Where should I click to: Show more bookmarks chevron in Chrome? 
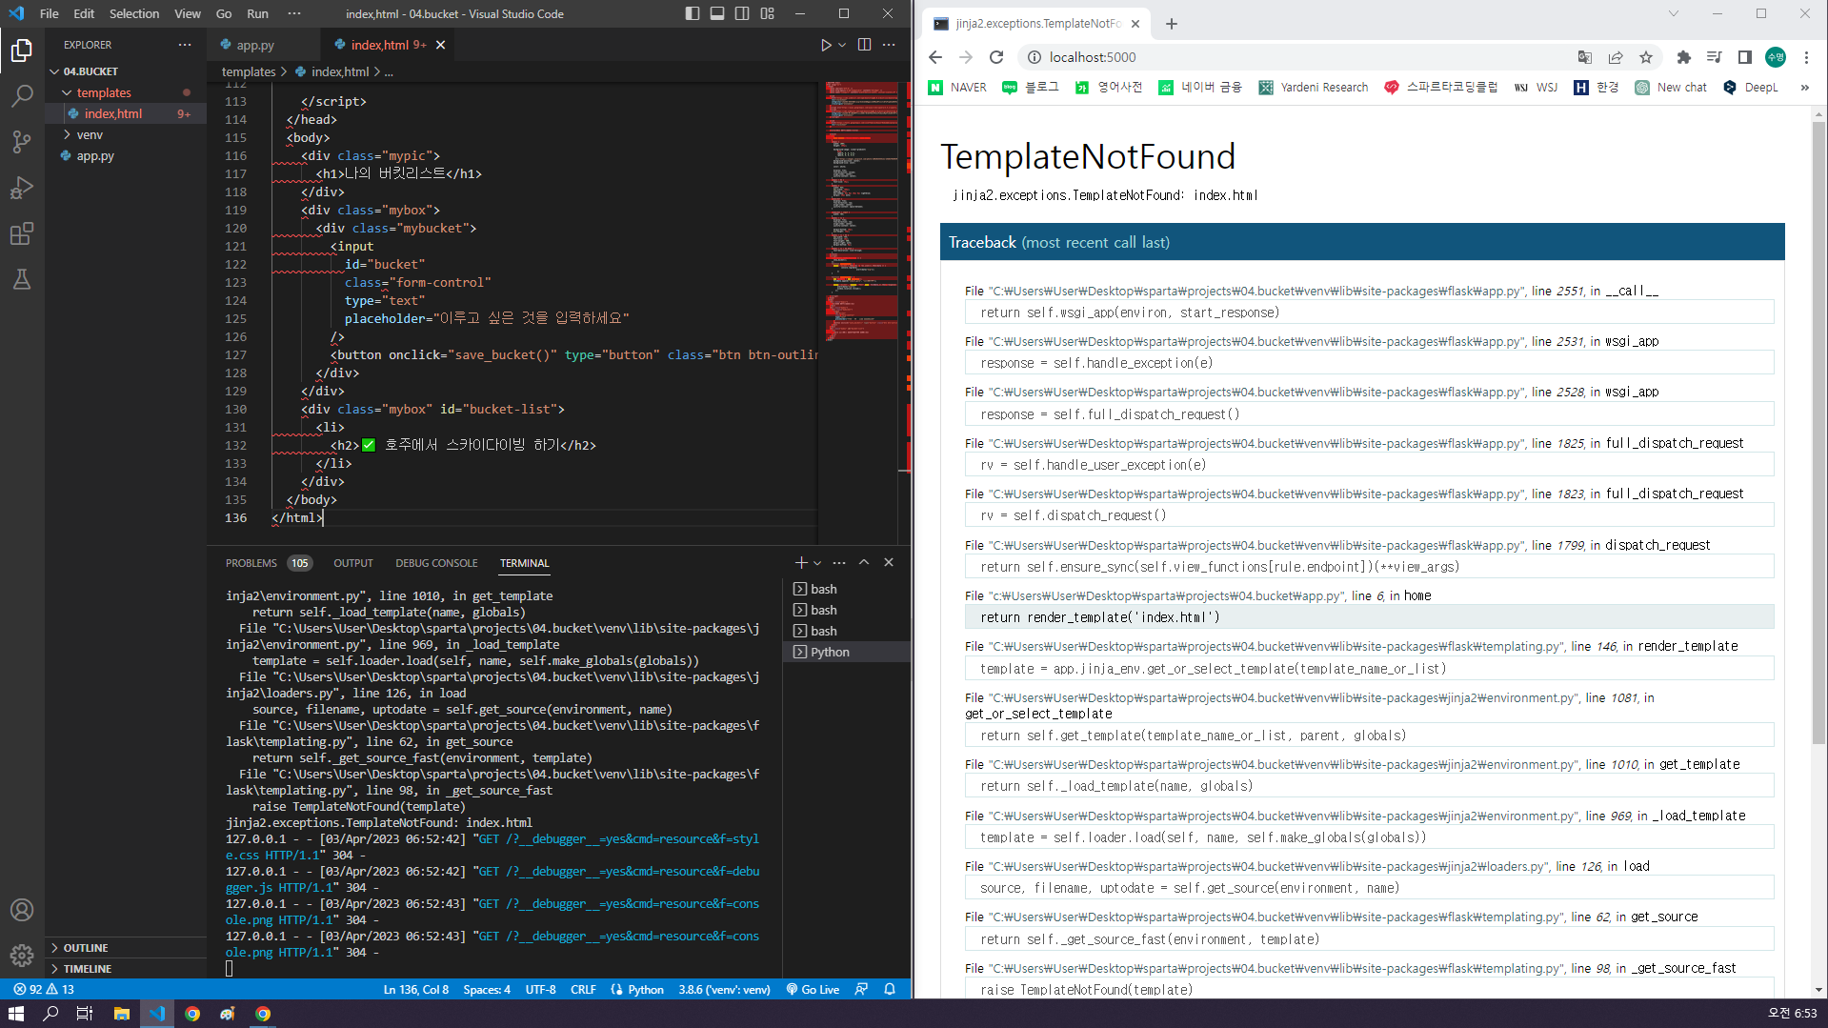[1804, 88]
